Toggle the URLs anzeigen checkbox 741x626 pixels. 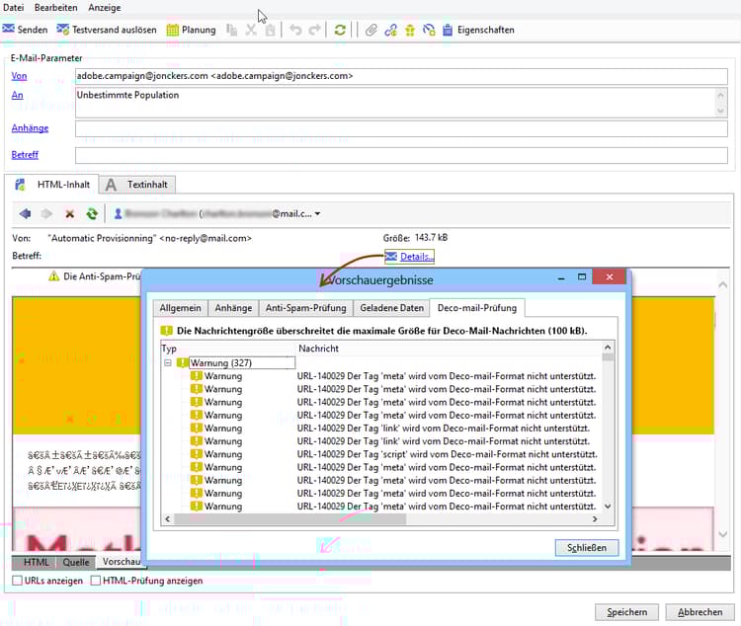(x=18, y=581)
